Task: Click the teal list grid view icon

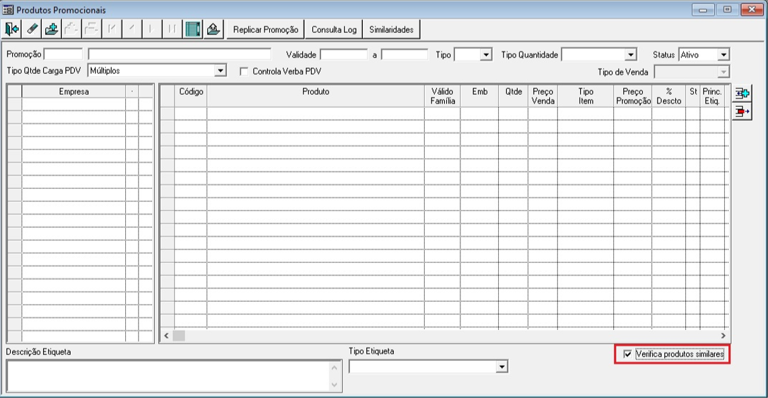Action: coord(193,30)
